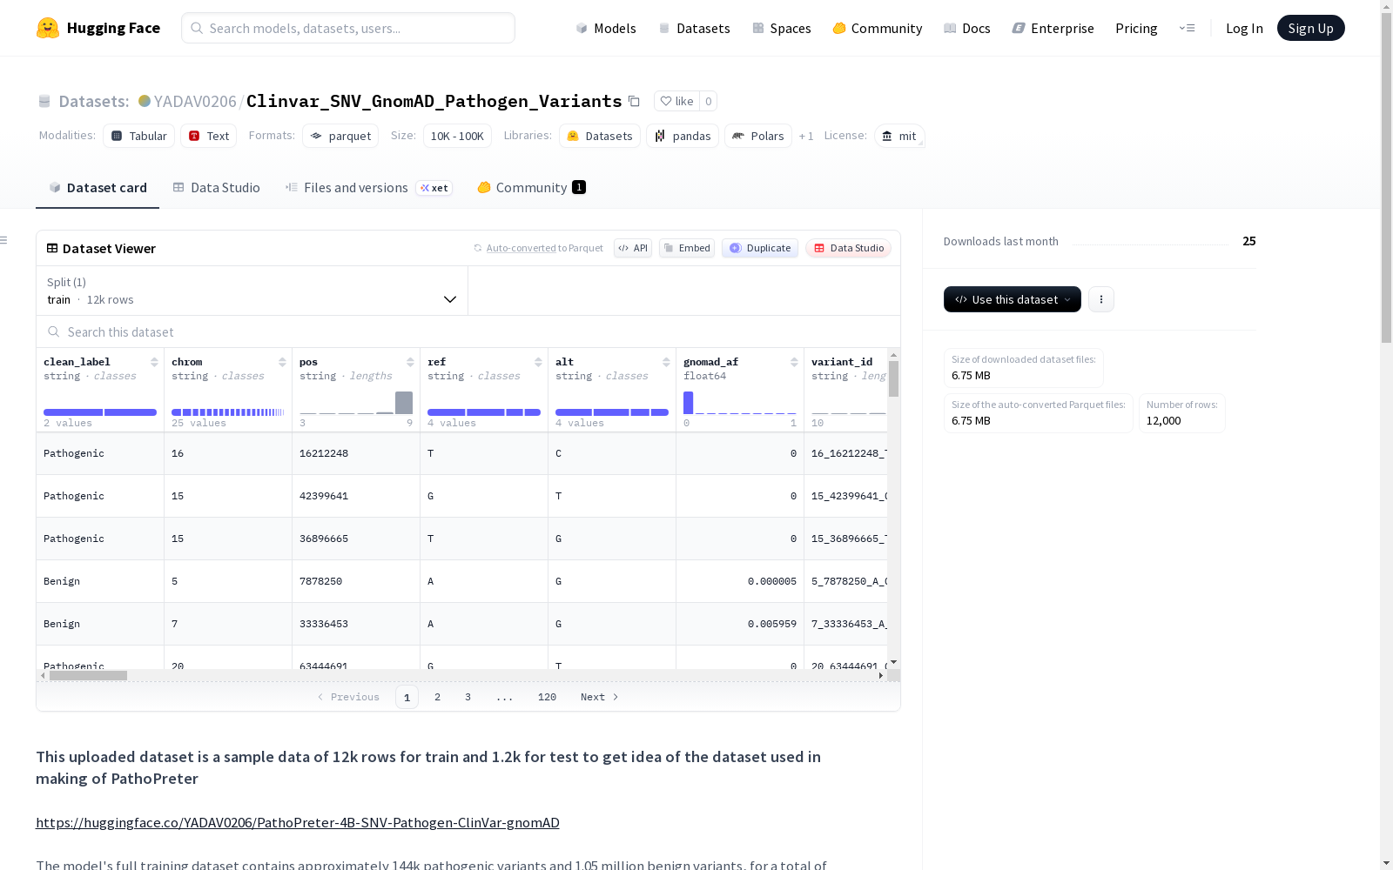Viewport: 1393px width, 870px height.
Task: Go to Models in top navigation
Action: coord(606,28)
